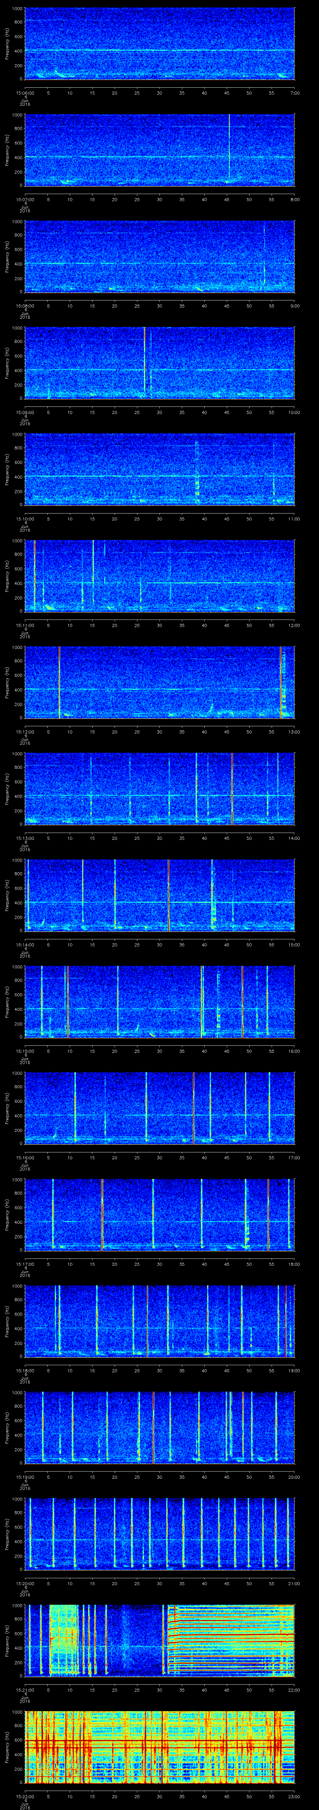
Task: Click the 7:00 end time label
Action: (294, 93)
